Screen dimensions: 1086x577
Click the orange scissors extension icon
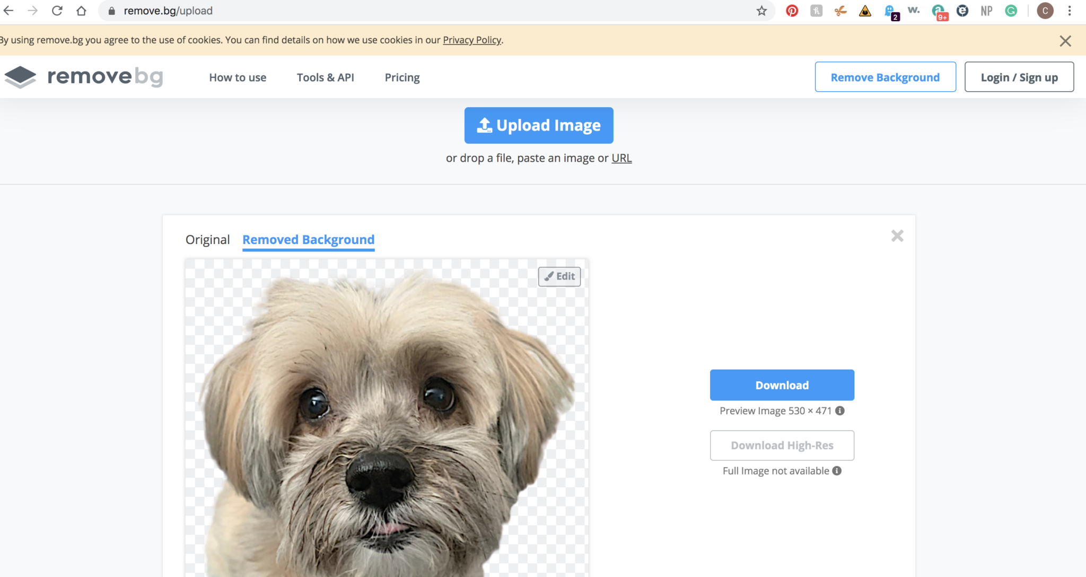pyautogui.click(x=840, y=11)
